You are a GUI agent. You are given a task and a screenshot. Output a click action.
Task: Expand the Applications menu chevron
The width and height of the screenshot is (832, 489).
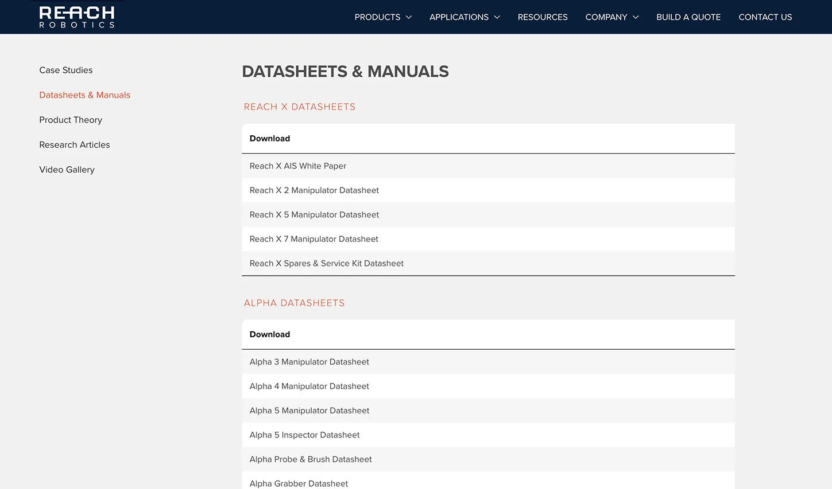(497, 17)
